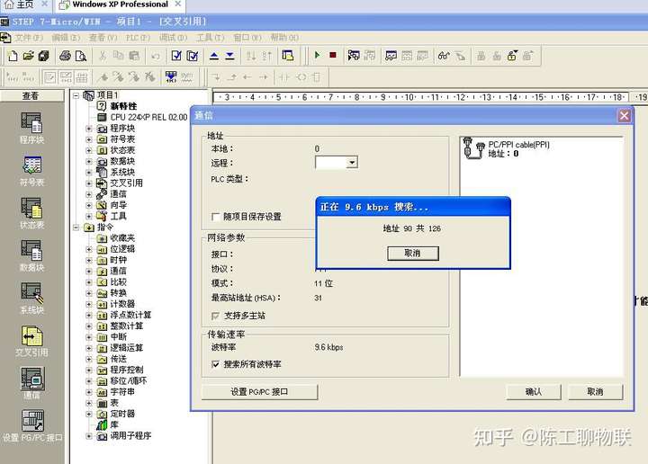Select 调用子程序 in the instruction tree
The height and width of the screenshot is (464, 648).
click(130, 435)
